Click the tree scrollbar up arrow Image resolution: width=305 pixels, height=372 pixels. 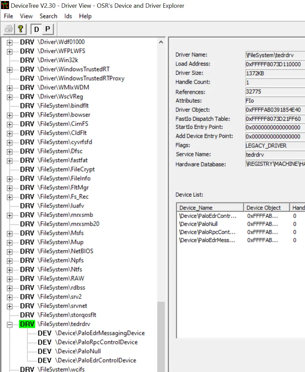[161, 42]
